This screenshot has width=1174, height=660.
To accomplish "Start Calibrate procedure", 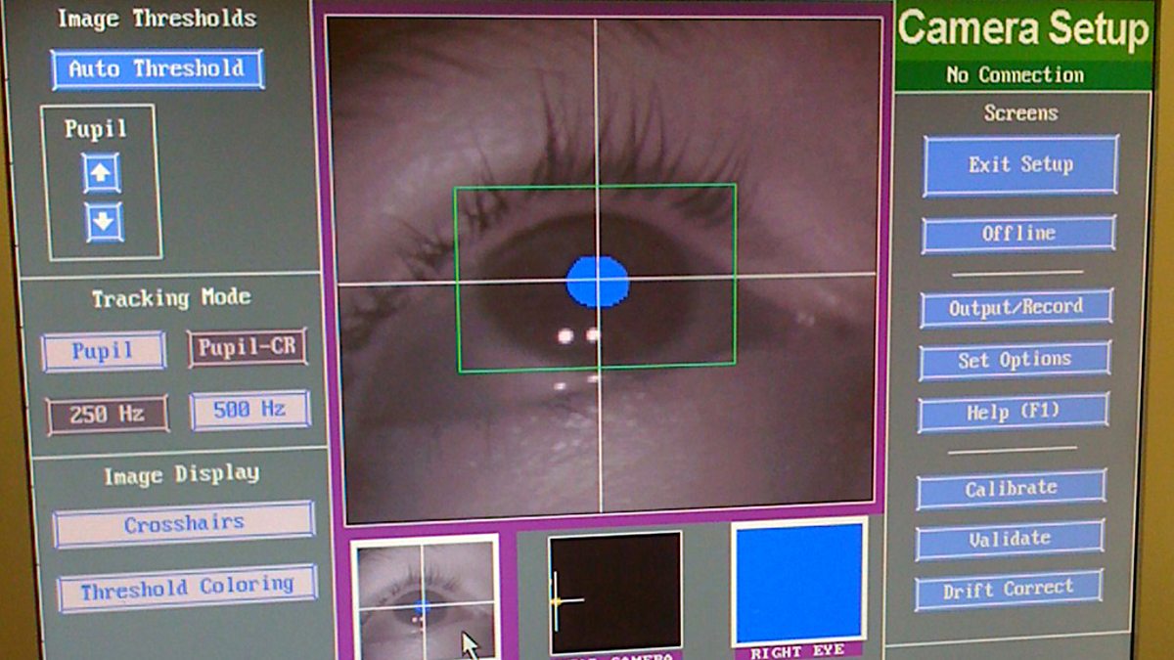I will [1011, 489].
